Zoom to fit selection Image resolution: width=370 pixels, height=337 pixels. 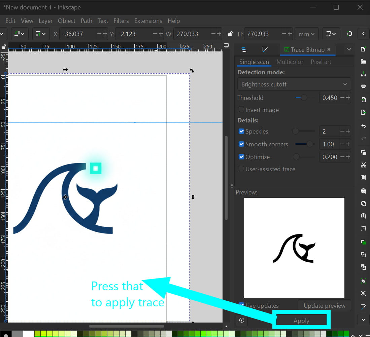pos(363,191)
